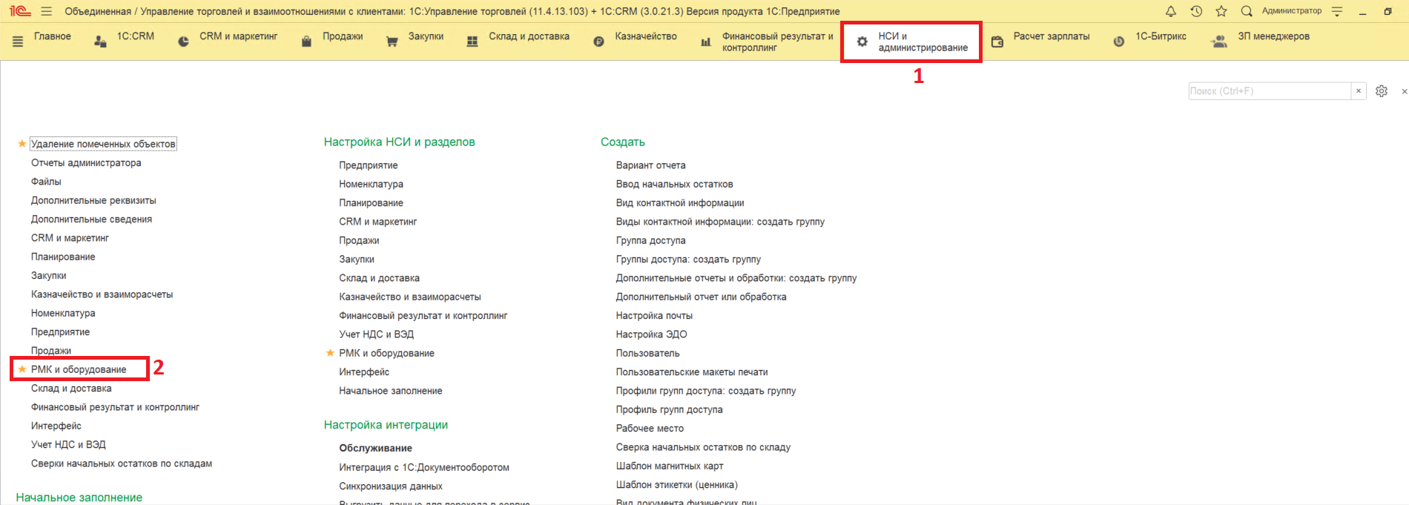This screenshot has width=1409, height=505.
Task: Open the notifications bell in title bar
Action: 1171,11
